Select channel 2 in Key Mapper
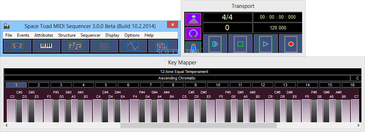This screenshot has height=132, width=365. tap(39, 85)
